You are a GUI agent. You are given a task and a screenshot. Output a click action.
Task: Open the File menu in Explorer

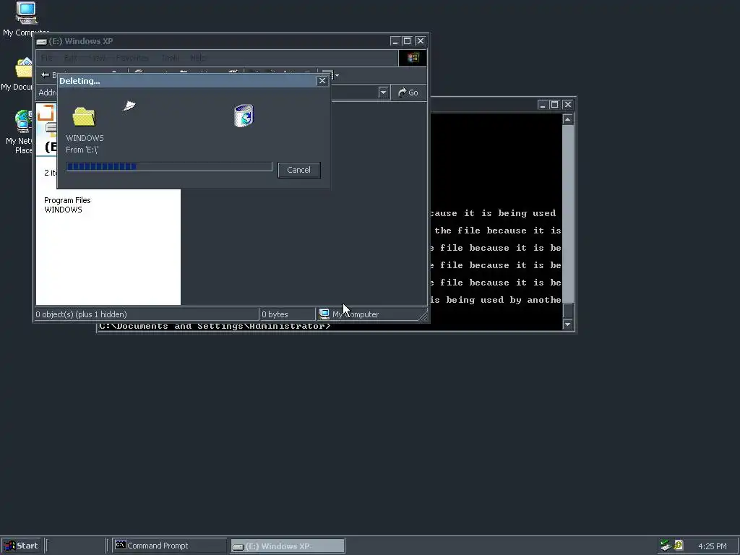pyautogui.click(x=47, y=58)
